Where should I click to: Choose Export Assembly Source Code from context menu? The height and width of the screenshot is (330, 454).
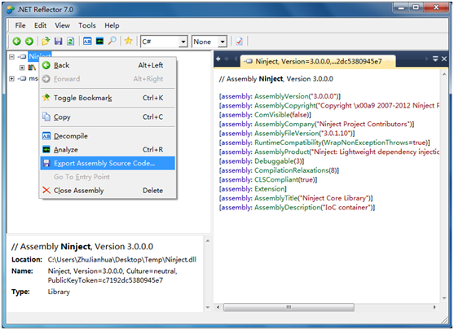(x=108, y=163)
